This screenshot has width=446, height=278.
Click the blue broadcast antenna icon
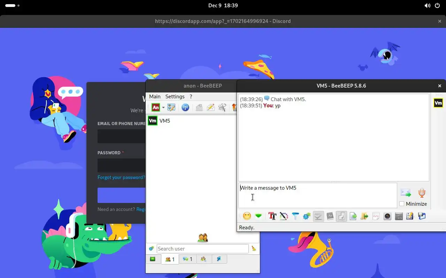coord(185,107)
